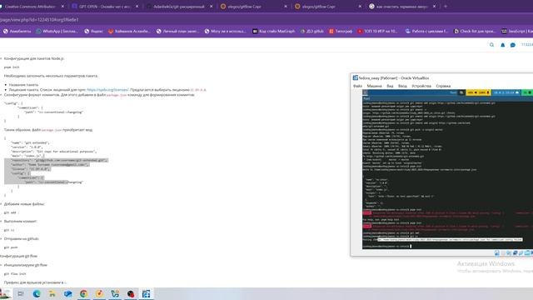The image size is (533, 300).
Task: Open VirtualBox Файл menu
Action: click(357, 86)
